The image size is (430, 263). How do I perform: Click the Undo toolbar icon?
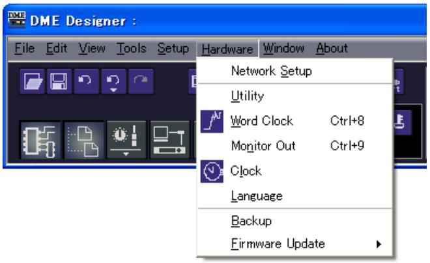(86, 81)
